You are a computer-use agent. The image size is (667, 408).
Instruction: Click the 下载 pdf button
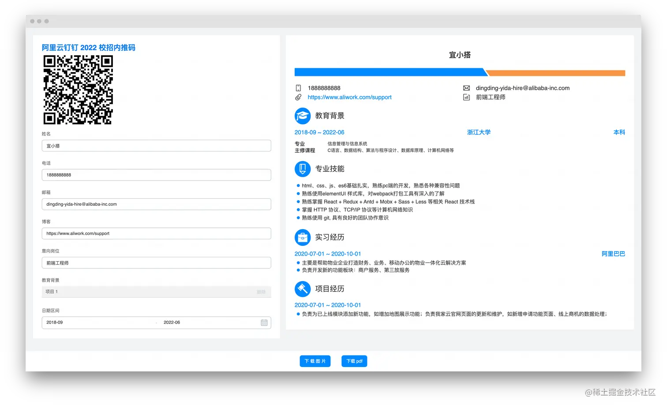pyautogui.click(x=354, y=361)
